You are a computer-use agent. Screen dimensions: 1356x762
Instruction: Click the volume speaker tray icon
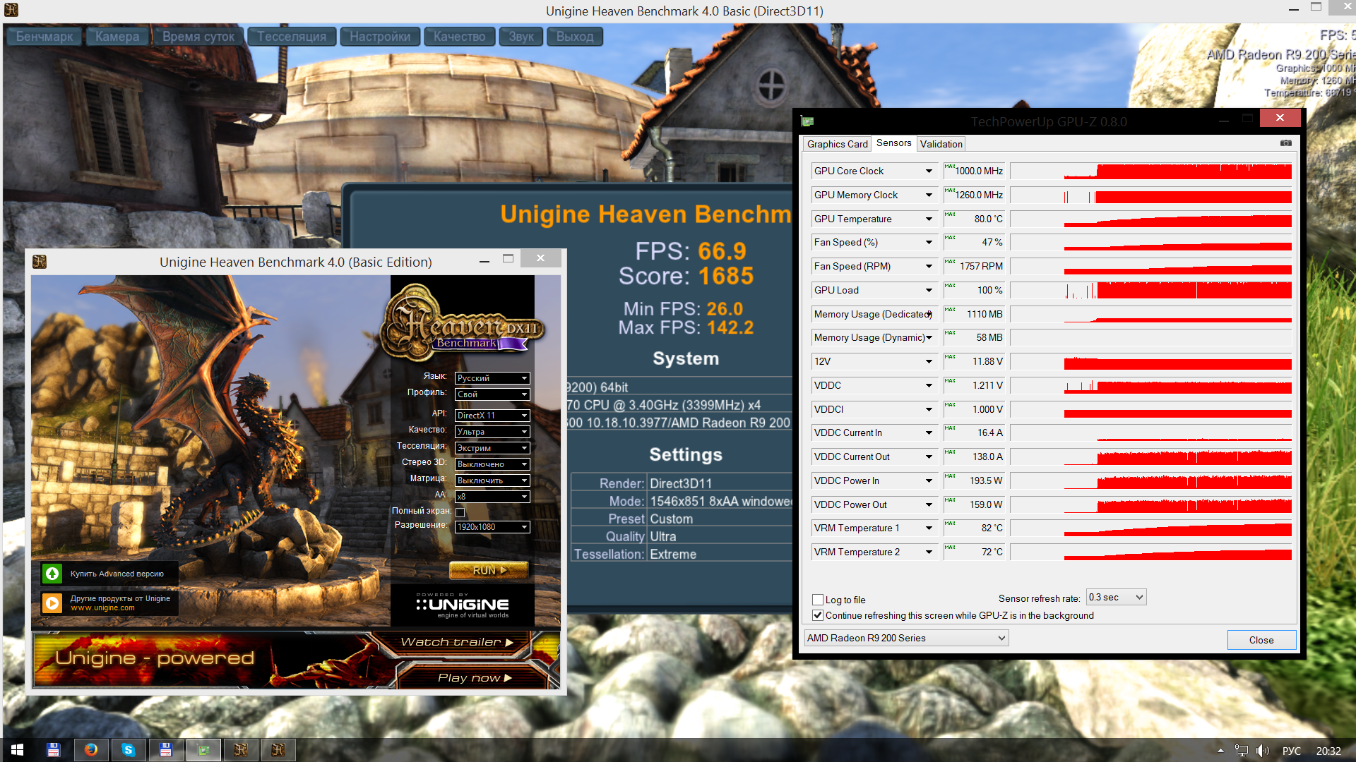click(x=1263, y=751)
